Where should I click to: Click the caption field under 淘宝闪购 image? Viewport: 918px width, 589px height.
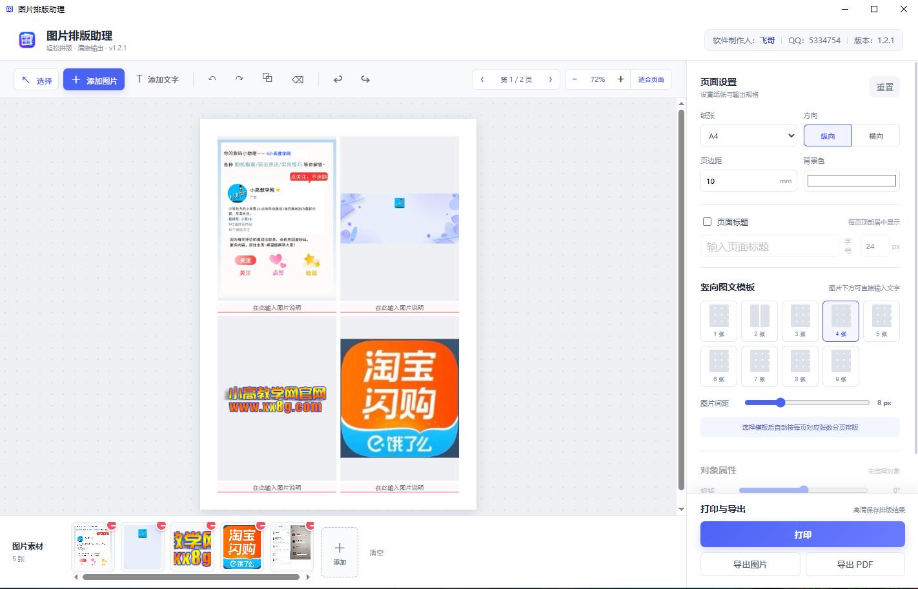coord(400,488)
